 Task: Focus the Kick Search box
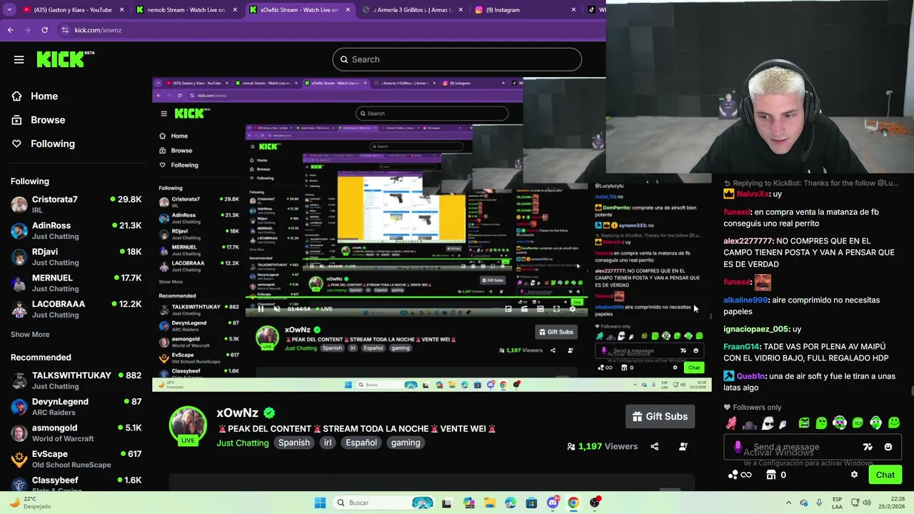coord(457,59)
